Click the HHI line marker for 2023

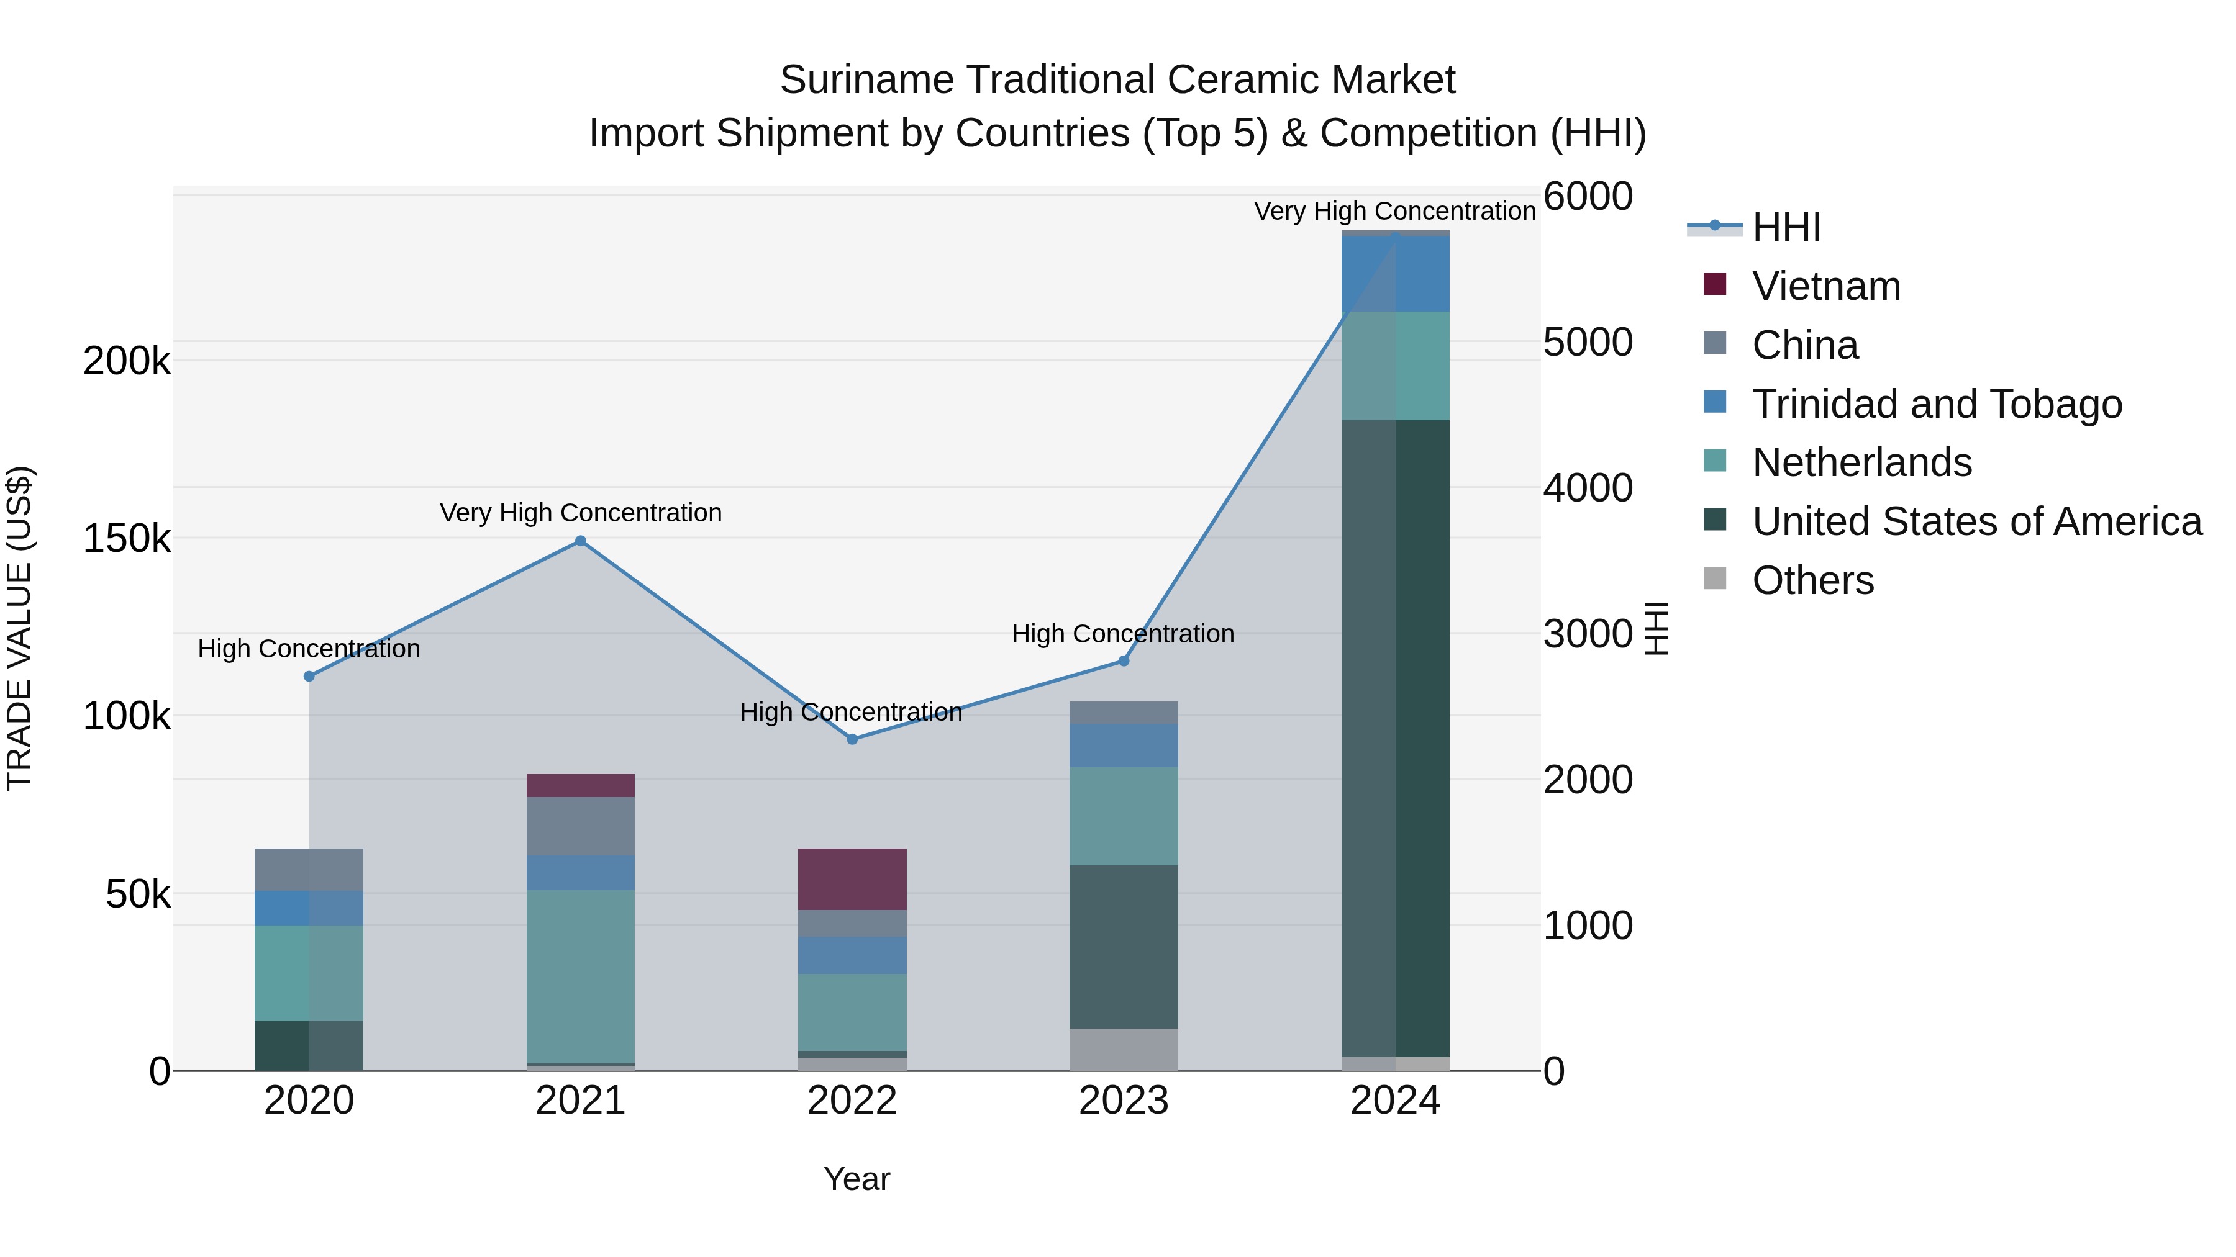tap(1124, 661)
